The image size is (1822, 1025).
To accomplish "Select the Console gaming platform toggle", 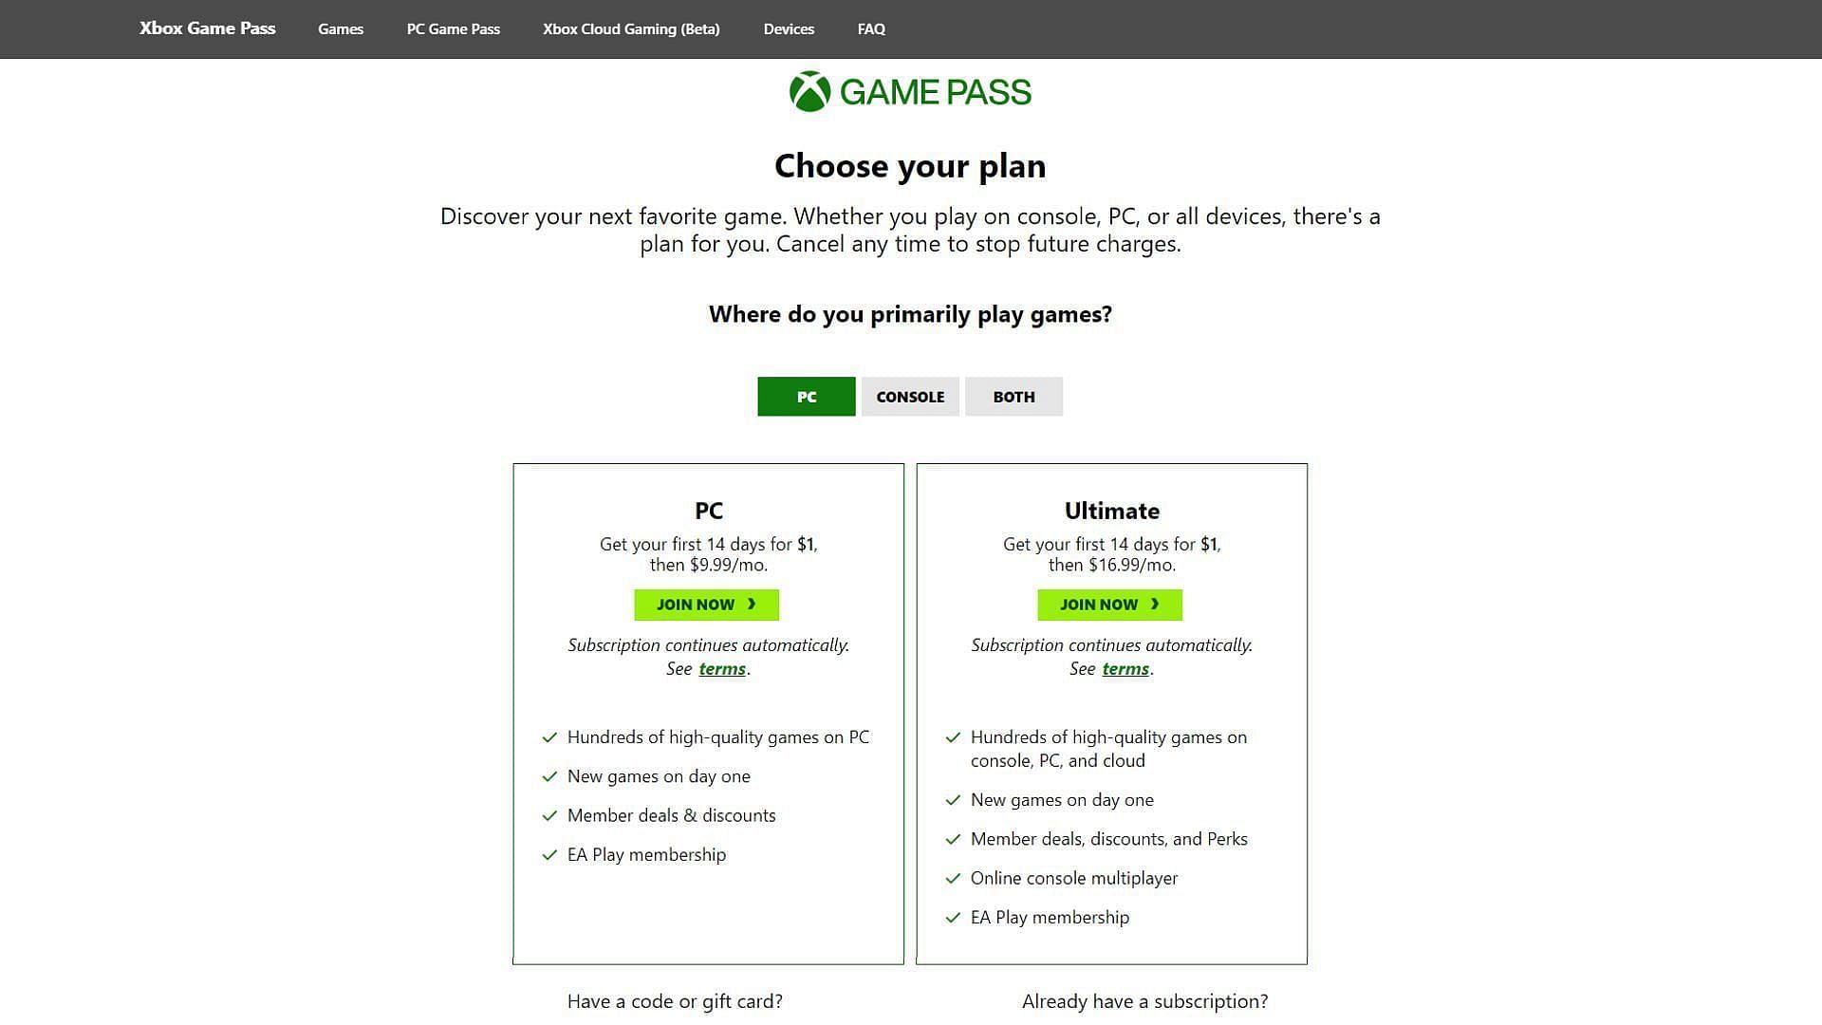I will (x=910, y=397).
